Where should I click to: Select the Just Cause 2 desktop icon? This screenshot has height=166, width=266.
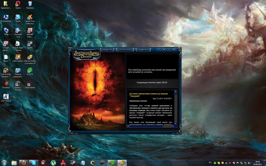click(x=6, y=98)
